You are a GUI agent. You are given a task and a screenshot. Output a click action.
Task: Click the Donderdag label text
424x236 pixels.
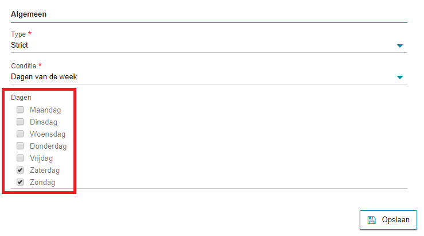[48, 146]
